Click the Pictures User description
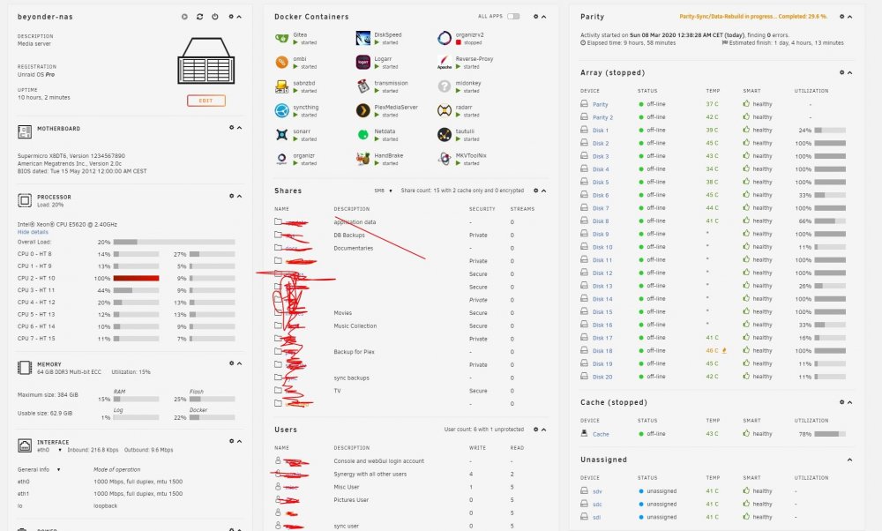 351,500
